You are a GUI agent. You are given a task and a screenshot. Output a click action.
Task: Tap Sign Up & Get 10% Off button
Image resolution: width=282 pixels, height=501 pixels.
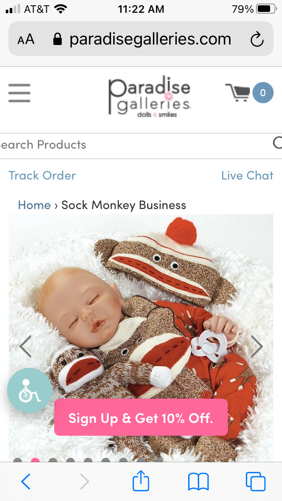141,418
